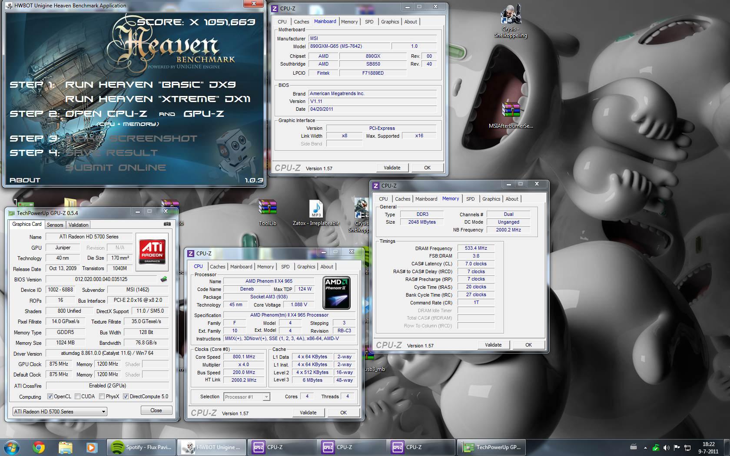
Task: Switch to HWBOT Unigine taskbar item
Action: tap(212, 447)
